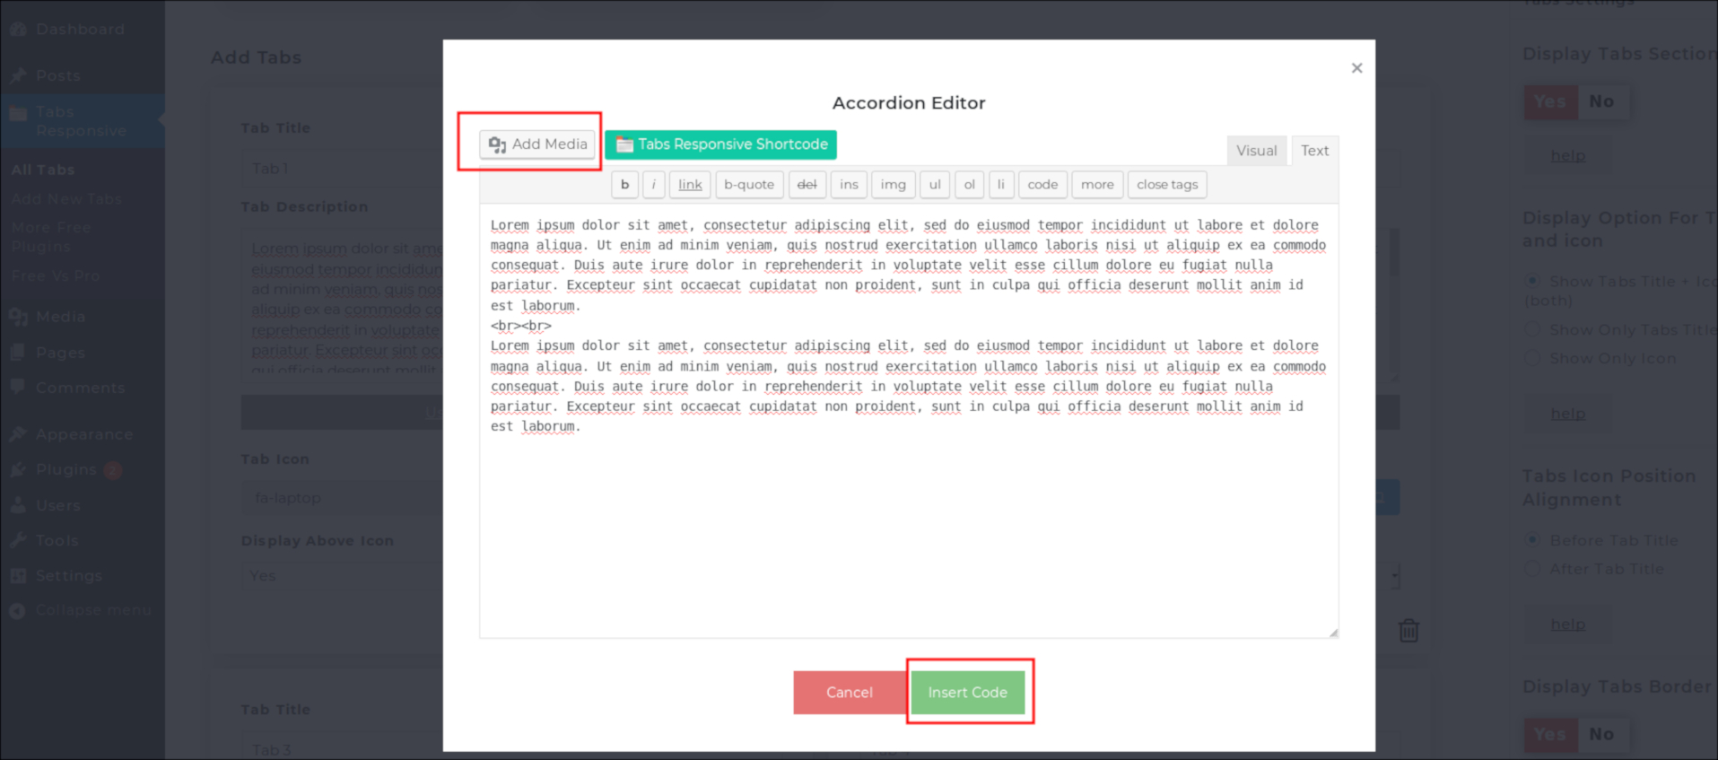Wrap selection with the code quicktag

pyautogui.click(x=1042, y=185)
